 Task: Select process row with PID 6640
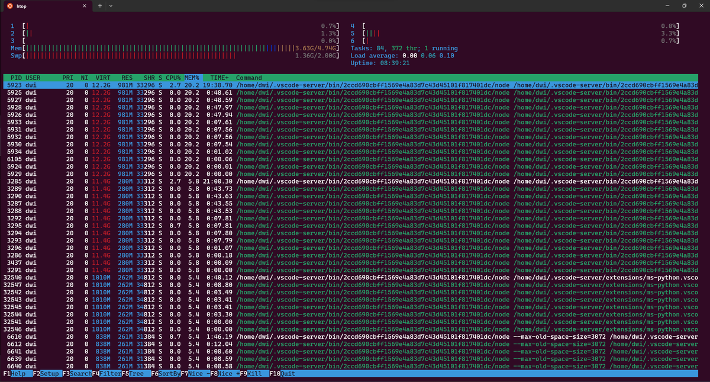[350, 365]
